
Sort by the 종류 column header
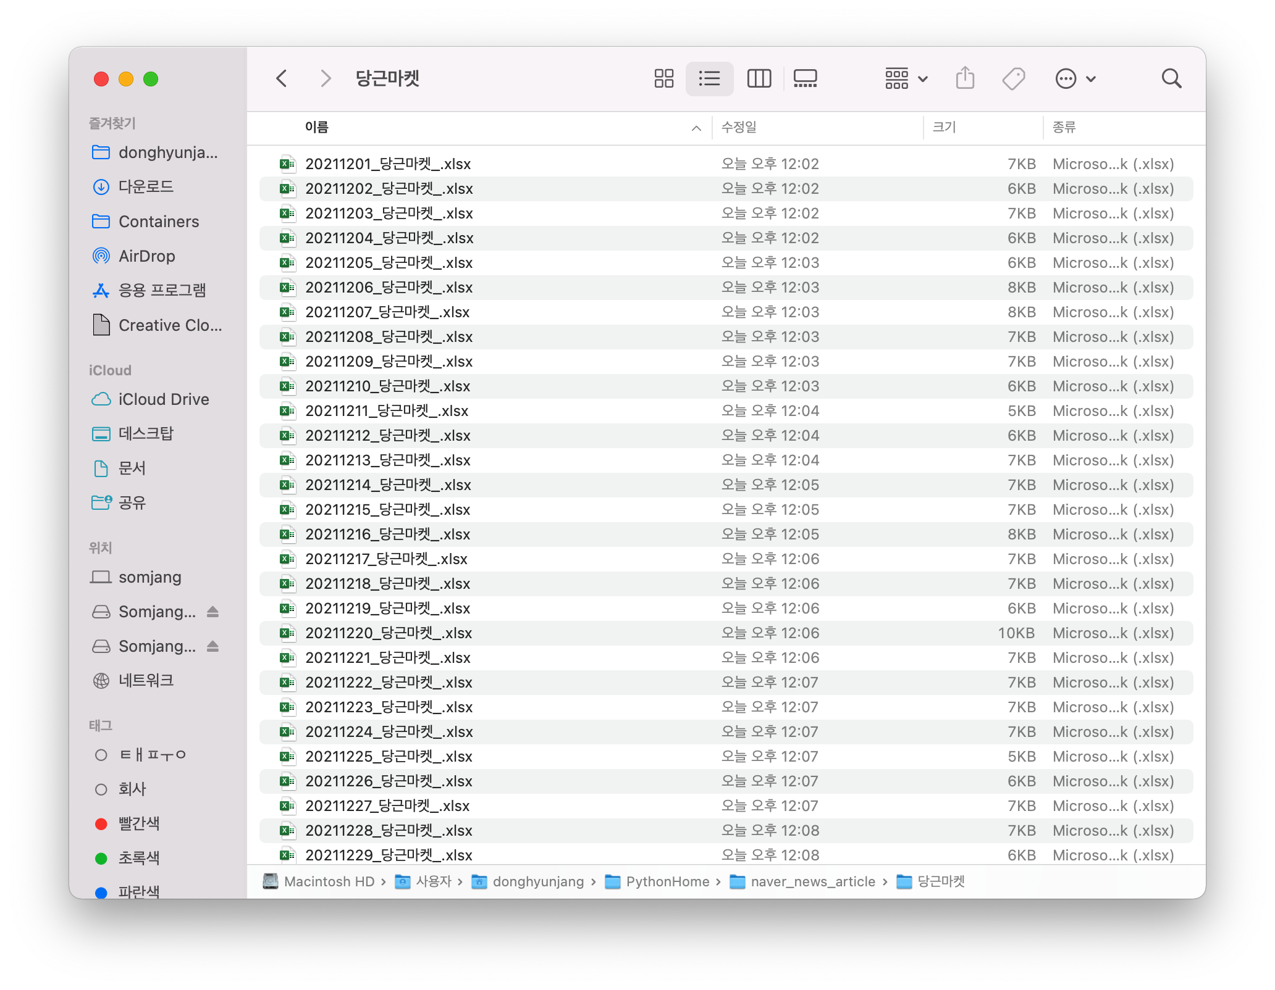1064,127
